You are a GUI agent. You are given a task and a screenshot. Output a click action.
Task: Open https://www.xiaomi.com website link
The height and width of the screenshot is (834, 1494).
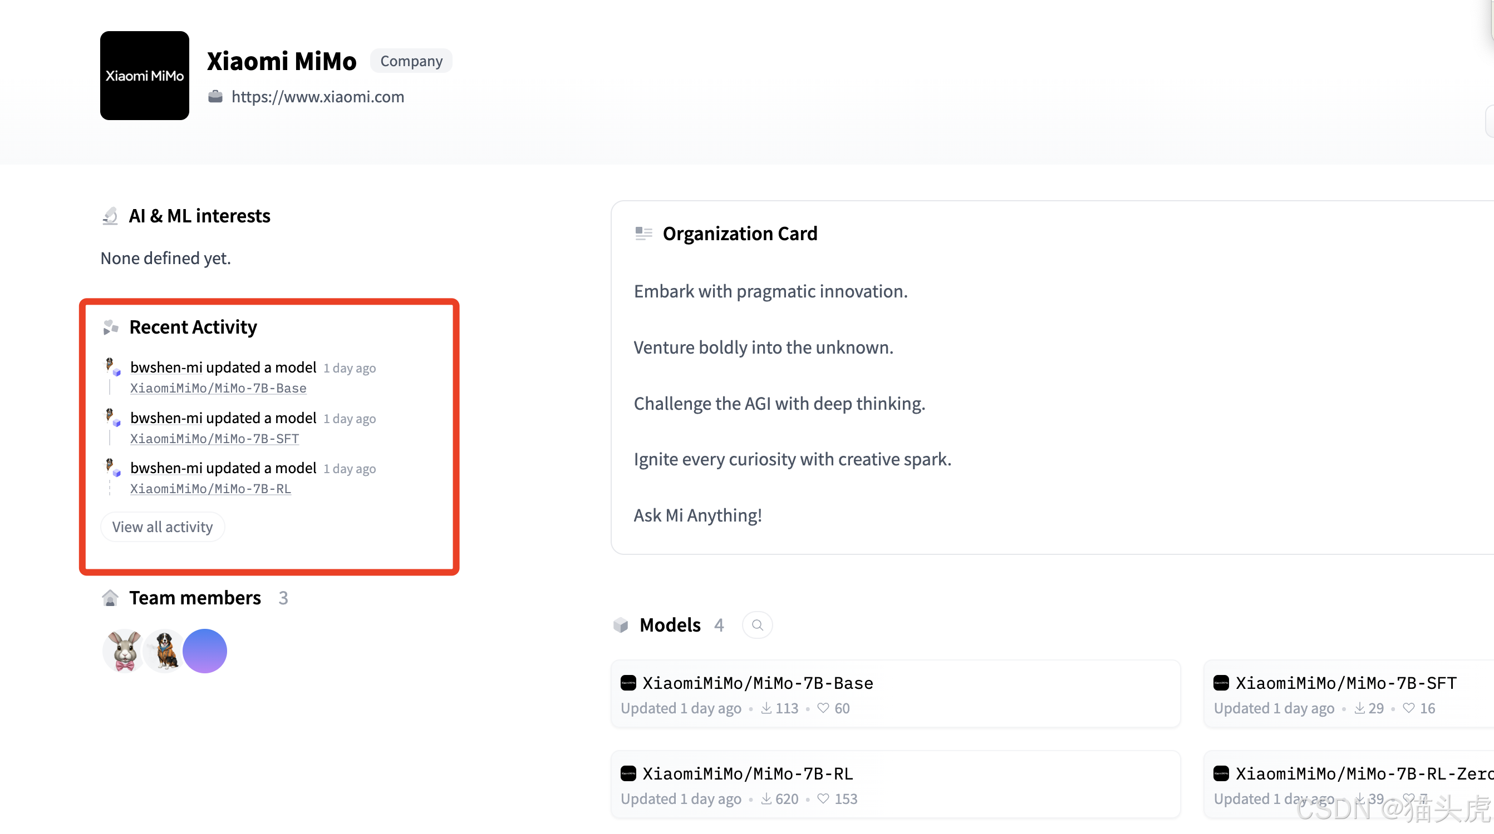coord(317,97)
